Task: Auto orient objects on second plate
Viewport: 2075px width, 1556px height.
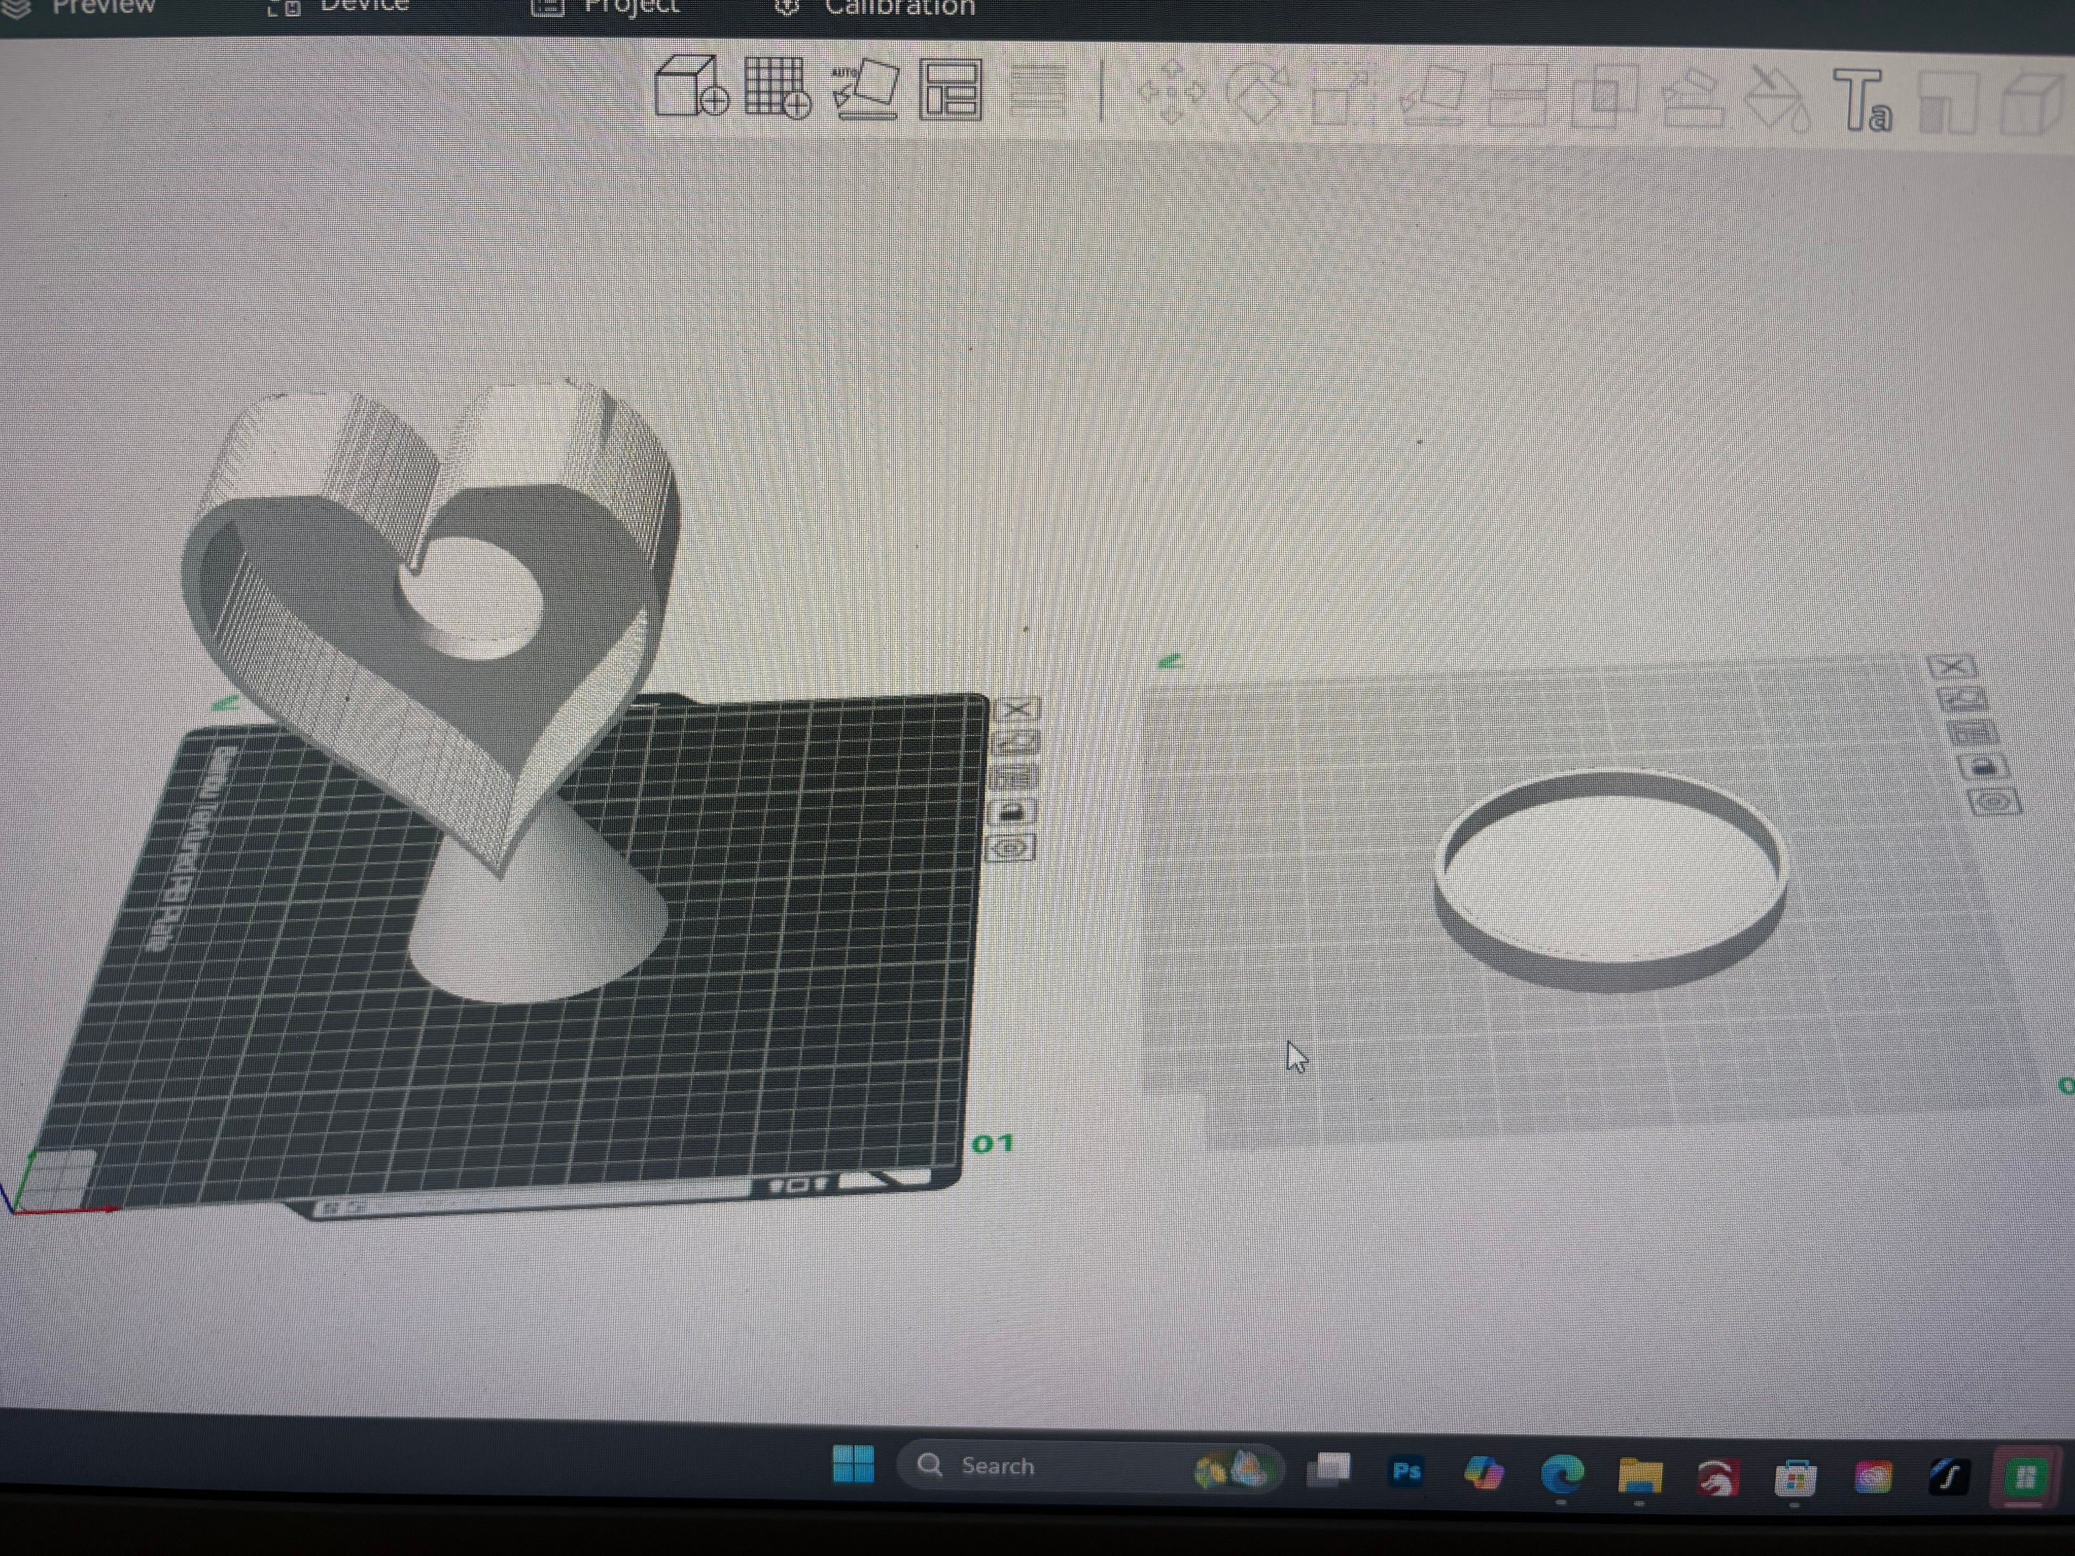Action: click(1962, 699)
